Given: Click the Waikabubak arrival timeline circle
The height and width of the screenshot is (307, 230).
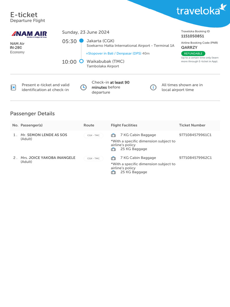Looking at the screenshot, I should 81,61.
